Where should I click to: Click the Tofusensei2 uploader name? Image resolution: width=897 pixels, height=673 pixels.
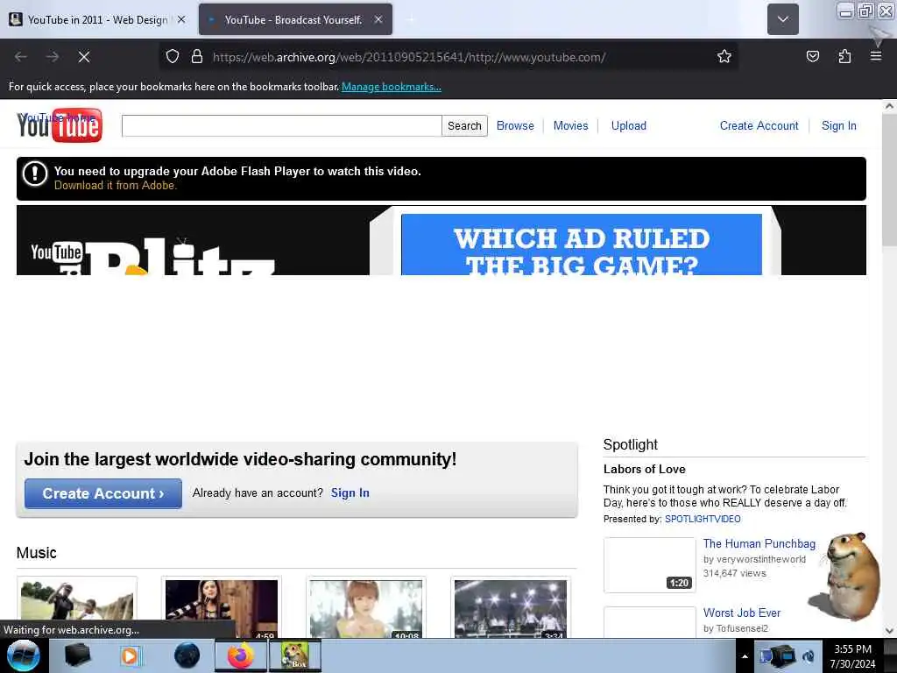742,628
